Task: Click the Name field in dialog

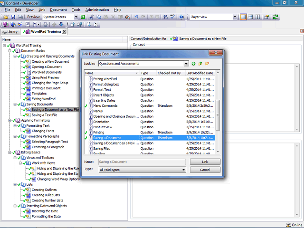Action: click(142, 162)
